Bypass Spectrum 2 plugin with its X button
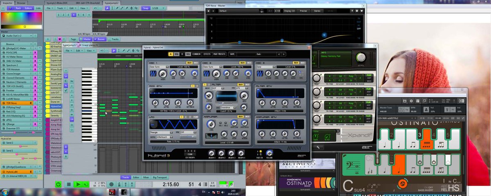 [35, 65]
